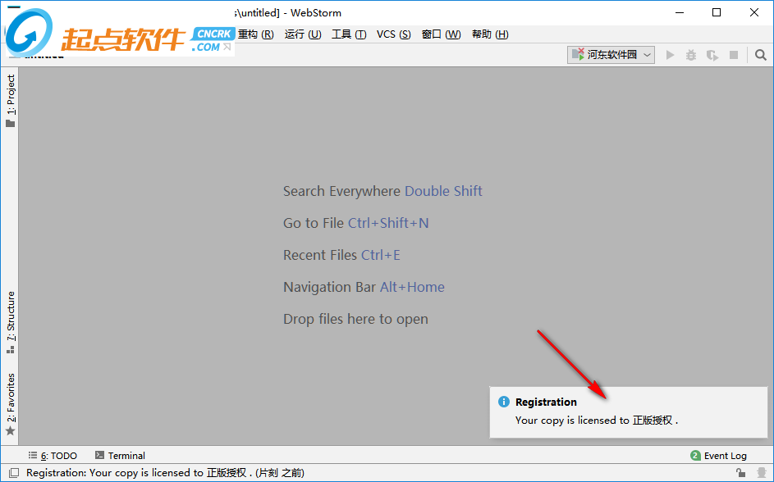This screenshot has height=482, width=774.
Task: Click the Alt+Home Navigation Bar hint
Action: [412, 288]
